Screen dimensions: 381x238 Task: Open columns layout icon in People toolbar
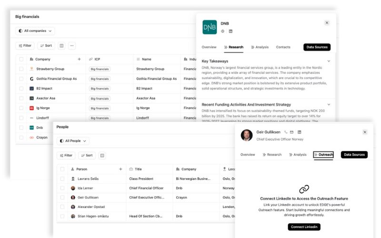coord(102,156)
